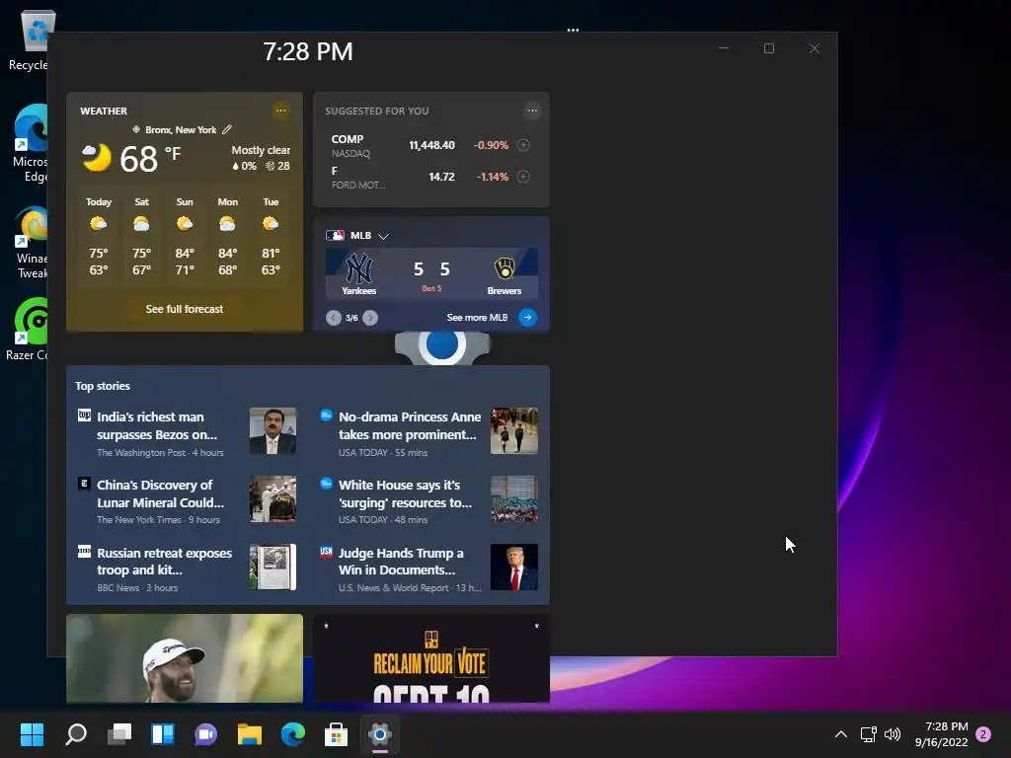1011x758 pixels.
Task: Open the See more MLB link
Action: tap(477, 317)
